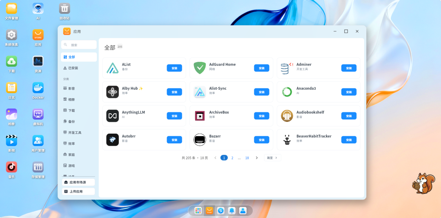Viewport: 441px width, 218px height.
Task: Install ArchiveBox
Action: pyautogui.click(x=262, y=116)
